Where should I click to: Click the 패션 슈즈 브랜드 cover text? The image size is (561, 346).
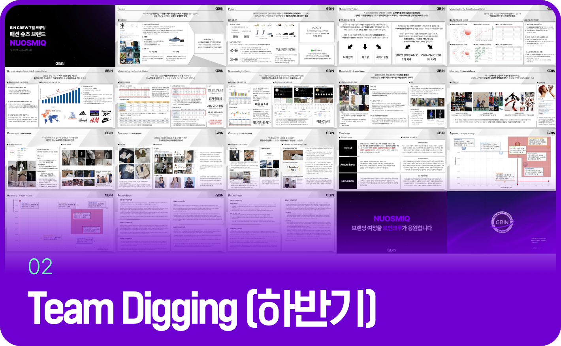pyautogui.click(x=28, y=34)
